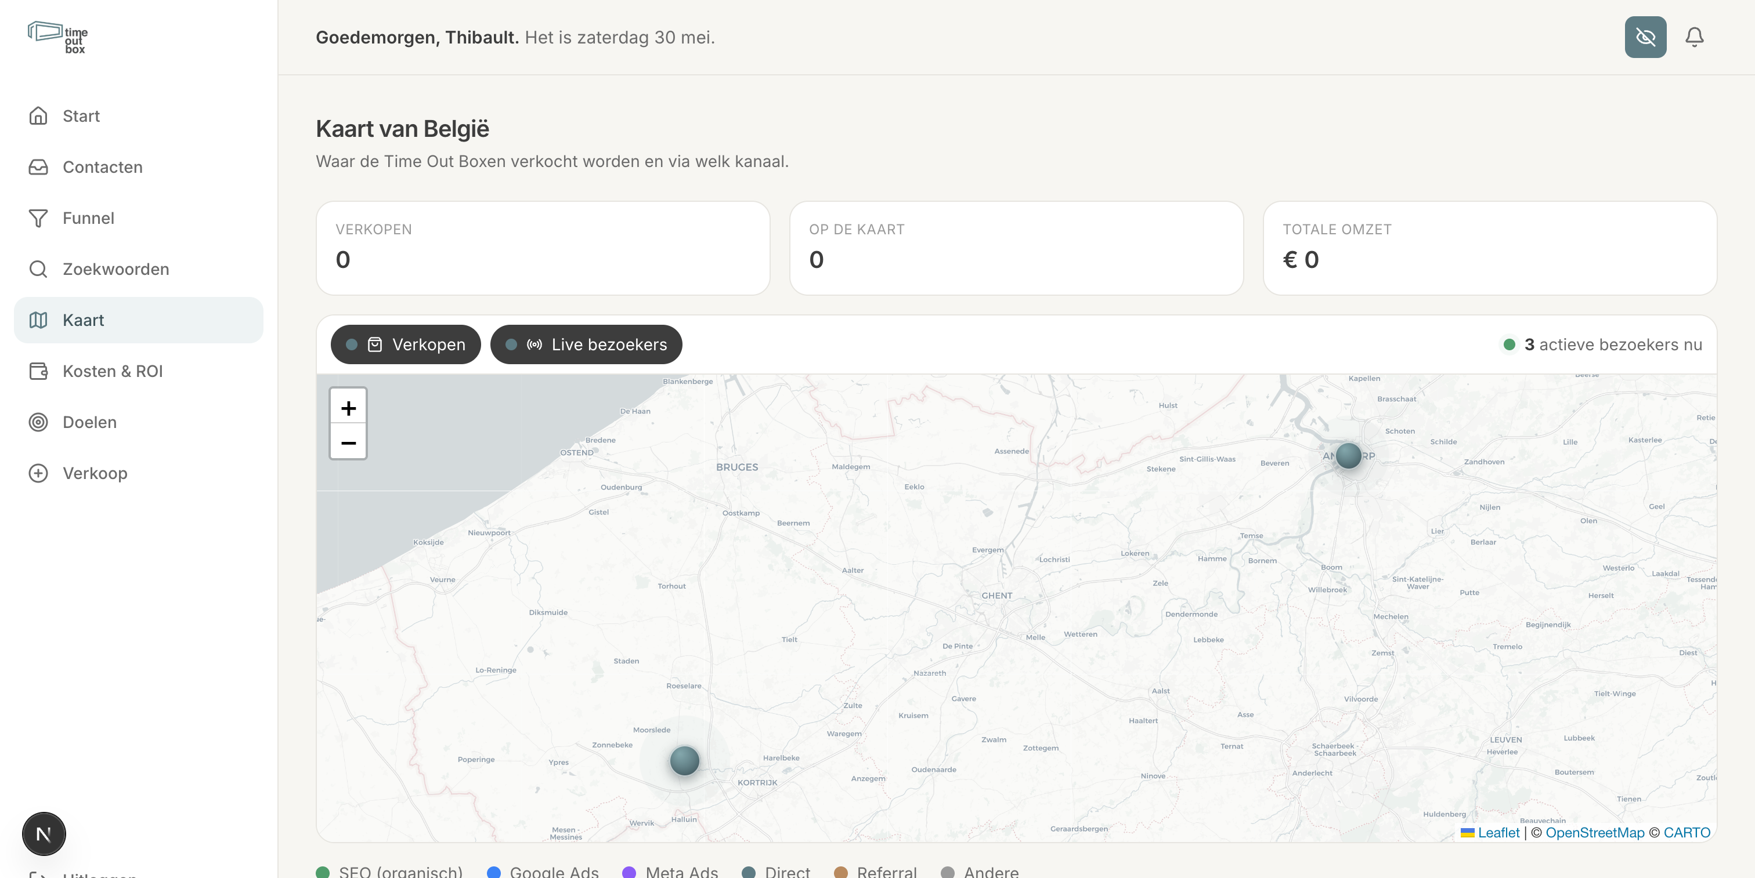Click the Aalst label on the map

click(x=1160, y=691)
